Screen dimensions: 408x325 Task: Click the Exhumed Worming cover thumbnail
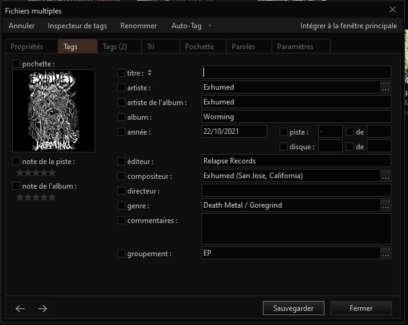(x=53, y=111)
